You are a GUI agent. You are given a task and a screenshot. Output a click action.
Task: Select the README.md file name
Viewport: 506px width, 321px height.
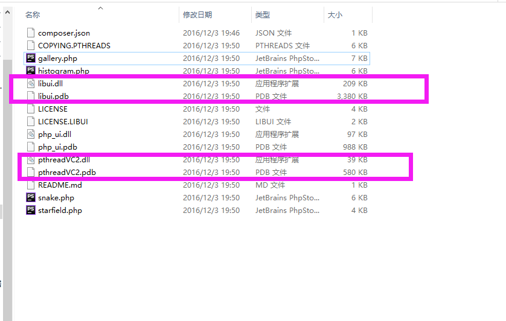(60, 185)
